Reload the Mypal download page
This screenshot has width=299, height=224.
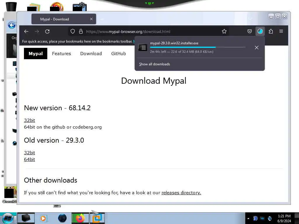point(47,32)
